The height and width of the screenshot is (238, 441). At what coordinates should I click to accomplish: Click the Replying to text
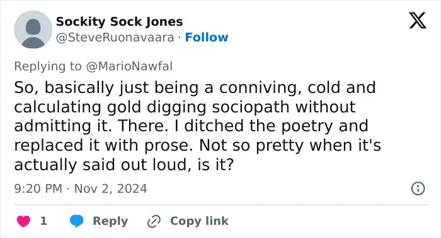tap(48, 67)
